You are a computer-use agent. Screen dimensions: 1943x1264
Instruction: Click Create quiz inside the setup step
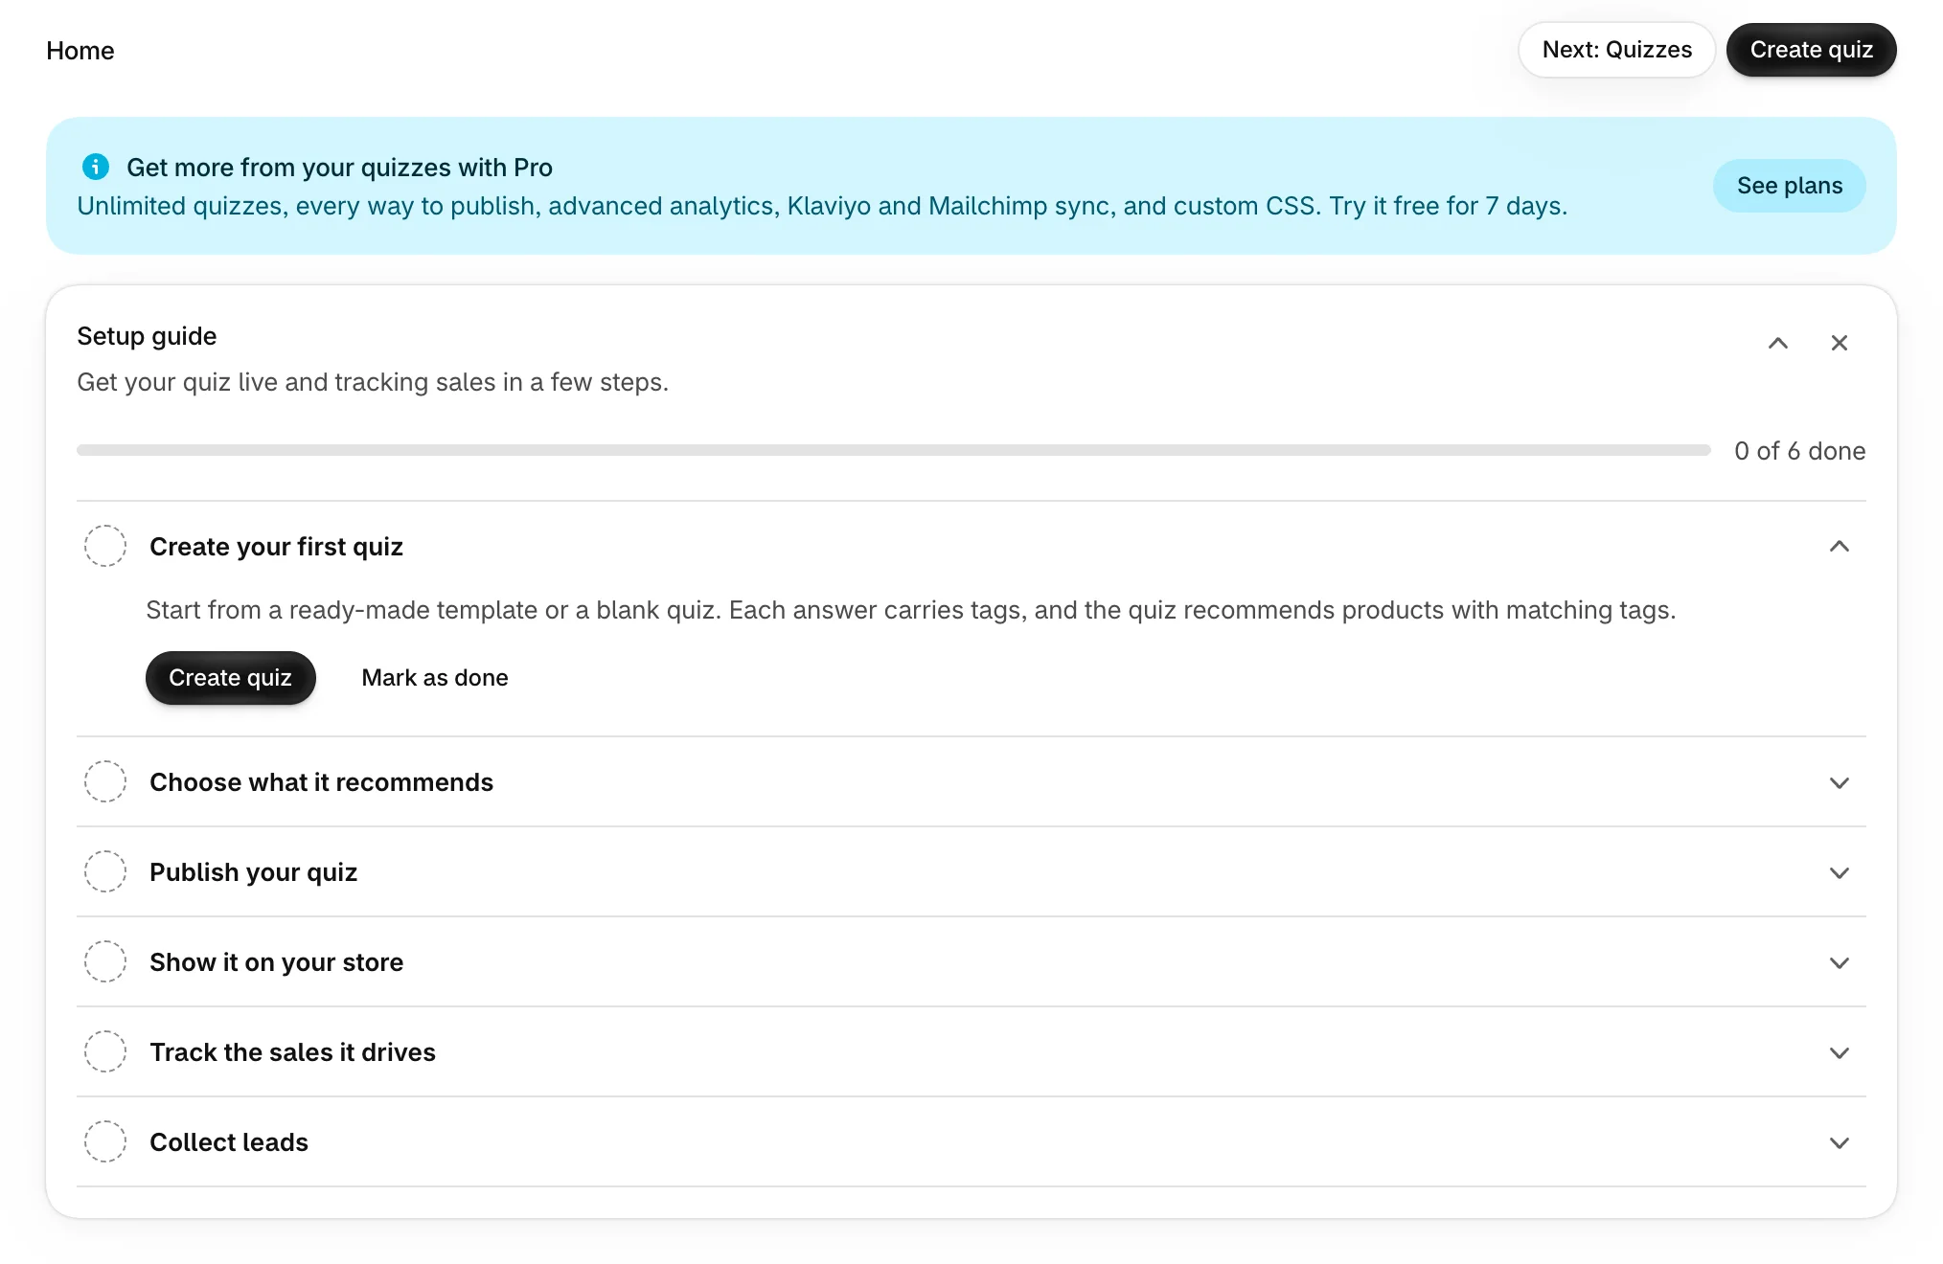230,678
